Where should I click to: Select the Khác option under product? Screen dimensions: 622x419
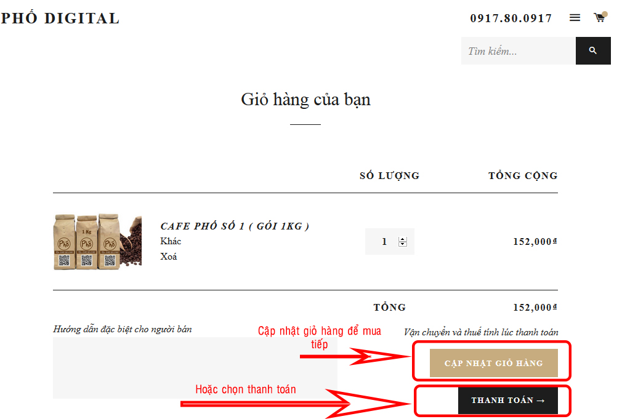171,241
